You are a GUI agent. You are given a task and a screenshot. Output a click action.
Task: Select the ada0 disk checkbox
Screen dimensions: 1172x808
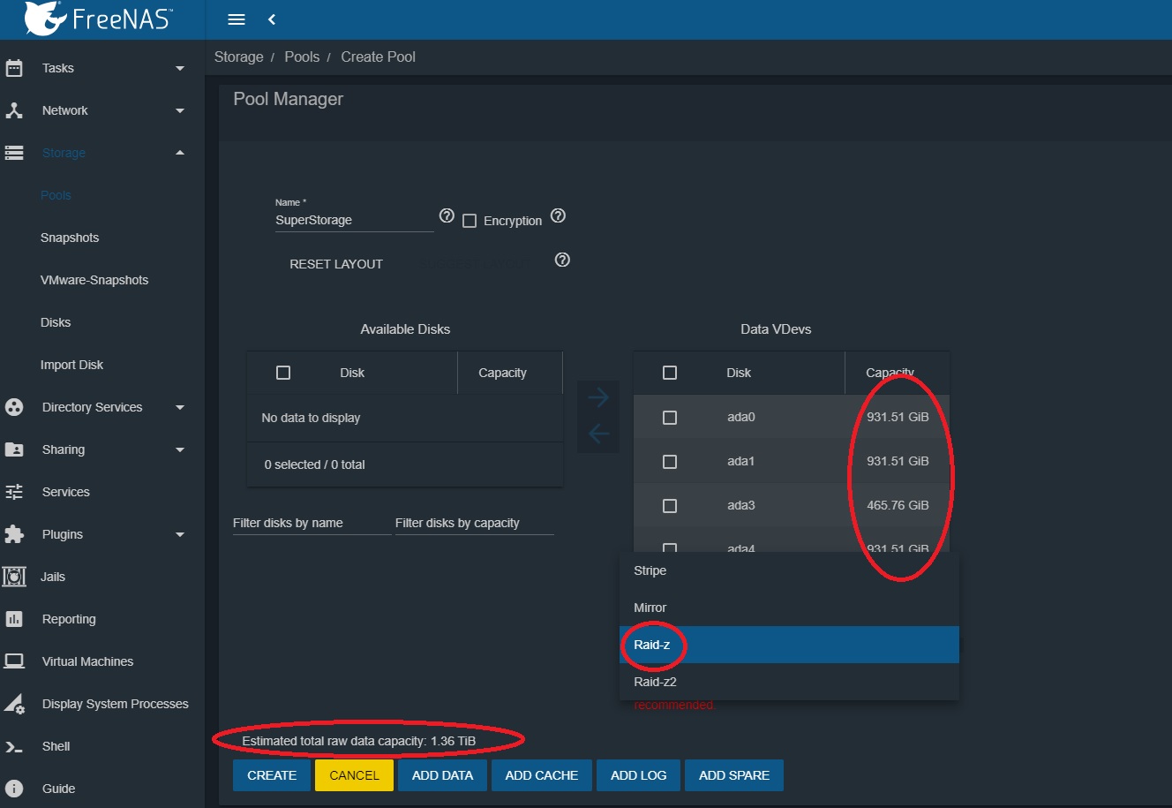pos(670,417)
